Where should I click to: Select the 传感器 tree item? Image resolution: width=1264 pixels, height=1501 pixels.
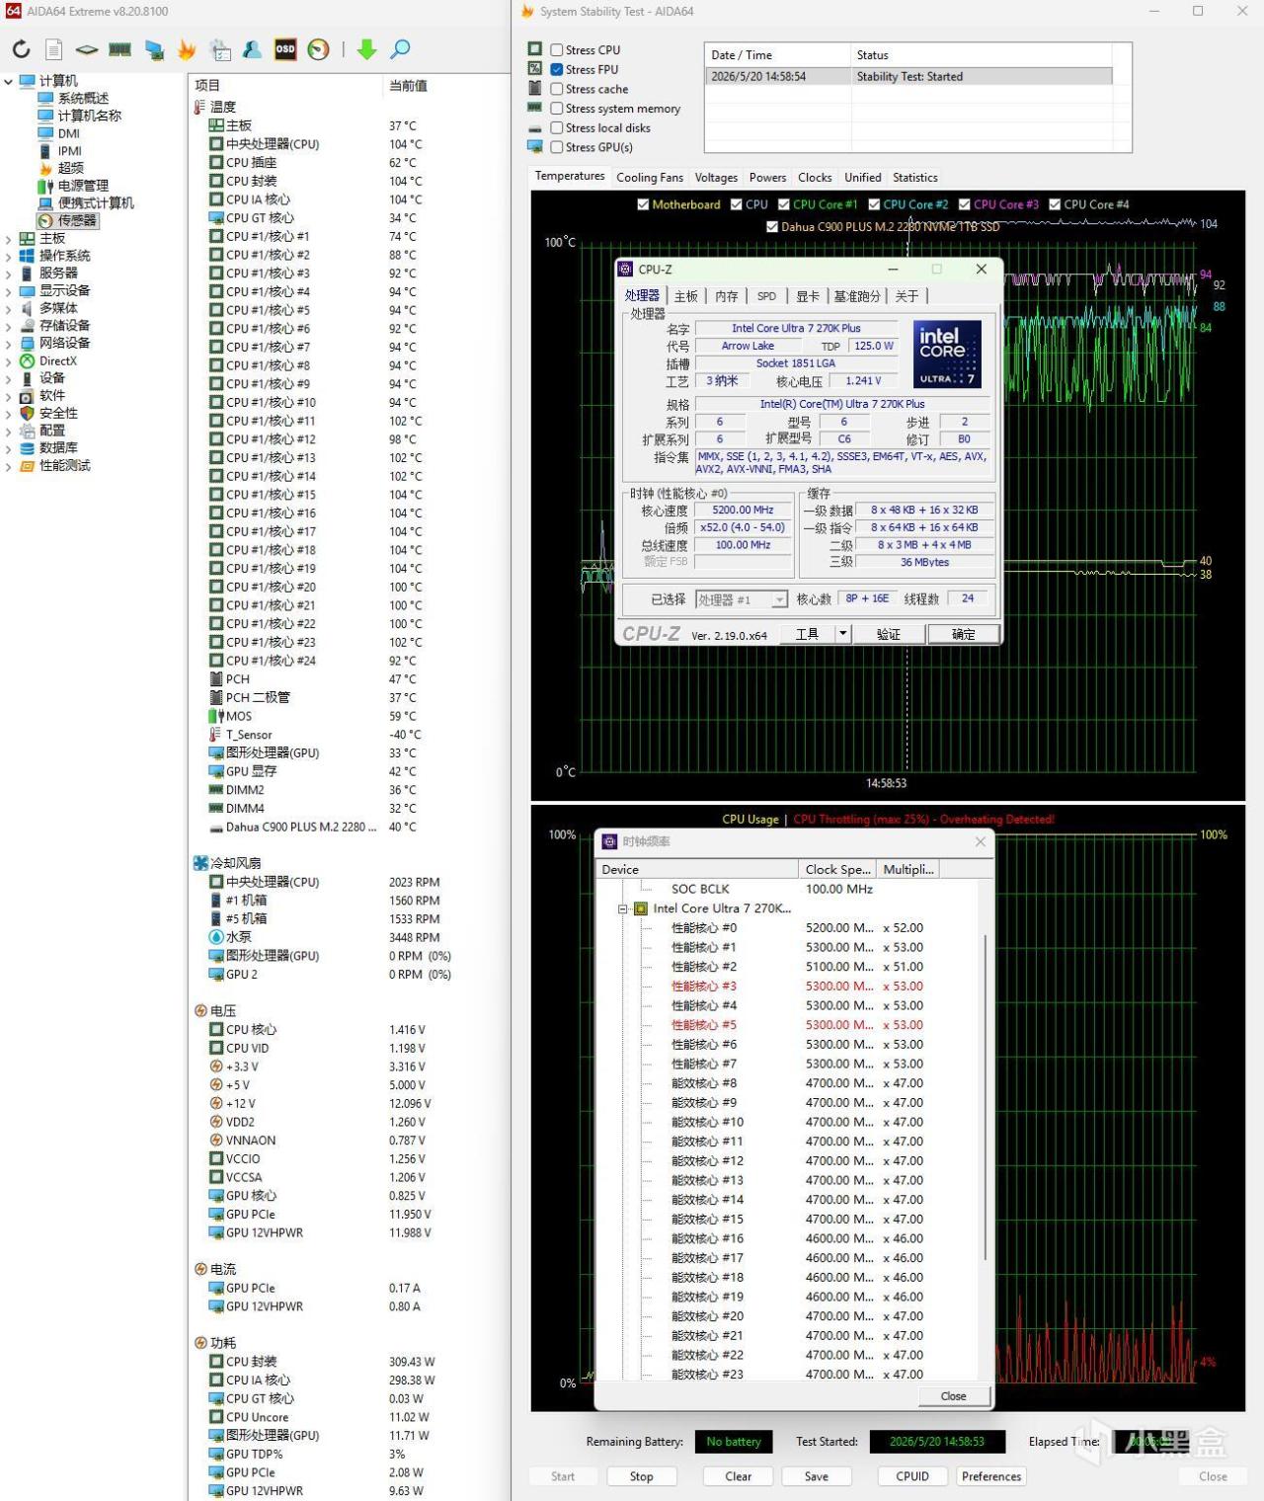(77, 220)
